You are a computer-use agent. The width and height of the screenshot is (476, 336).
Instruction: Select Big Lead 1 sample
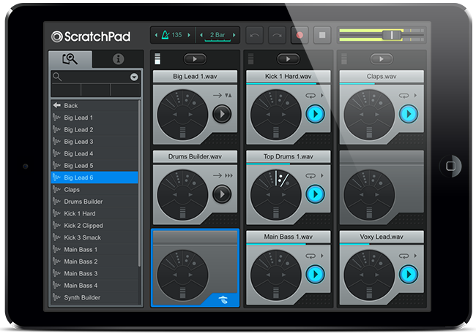click(x=94, y=118)
